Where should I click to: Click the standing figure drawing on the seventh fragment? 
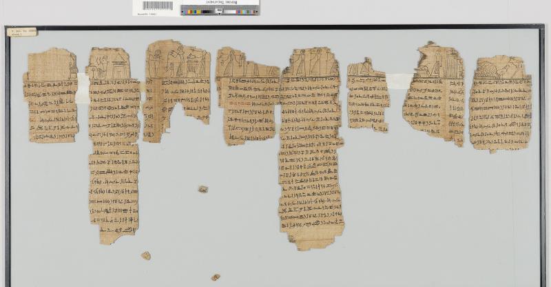coord(437,64)
